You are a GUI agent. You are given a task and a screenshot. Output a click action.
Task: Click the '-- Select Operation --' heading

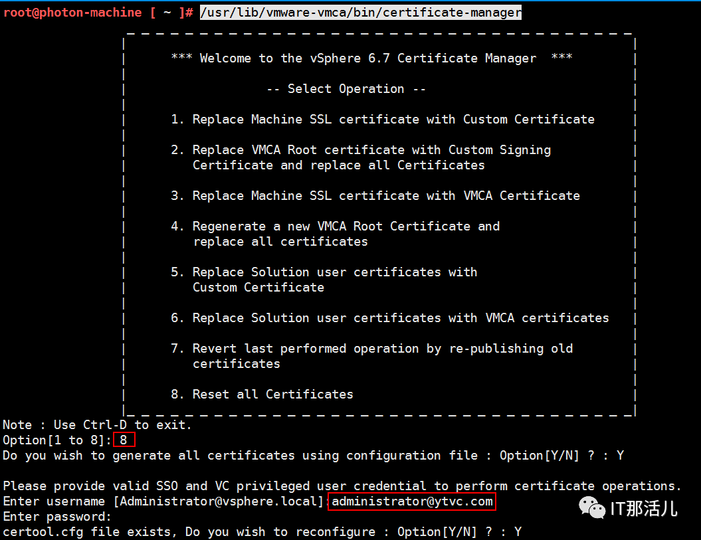point(346,88)
